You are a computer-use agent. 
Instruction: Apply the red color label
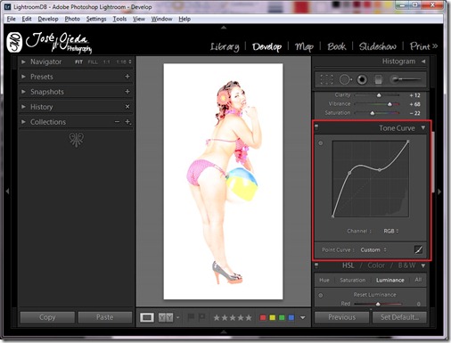pos(263,318)
